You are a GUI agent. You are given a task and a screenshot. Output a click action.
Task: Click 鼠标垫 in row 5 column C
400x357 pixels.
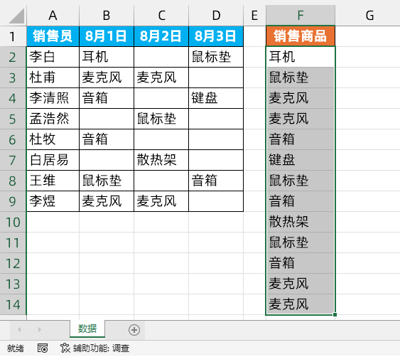(x=161, y=119)
